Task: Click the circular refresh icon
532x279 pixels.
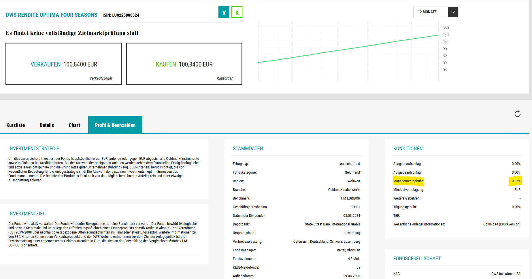Action: click(518, 114)
